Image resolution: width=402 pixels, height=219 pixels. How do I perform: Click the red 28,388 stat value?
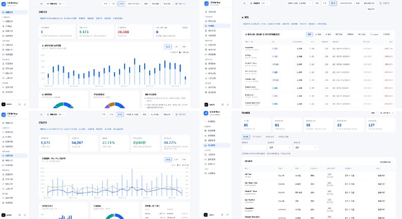pos(123,32)
